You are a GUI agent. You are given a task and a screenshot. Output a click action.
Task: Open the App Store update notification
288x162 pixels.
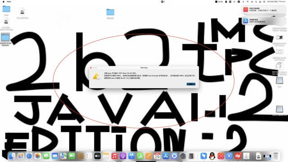[263, 21]
